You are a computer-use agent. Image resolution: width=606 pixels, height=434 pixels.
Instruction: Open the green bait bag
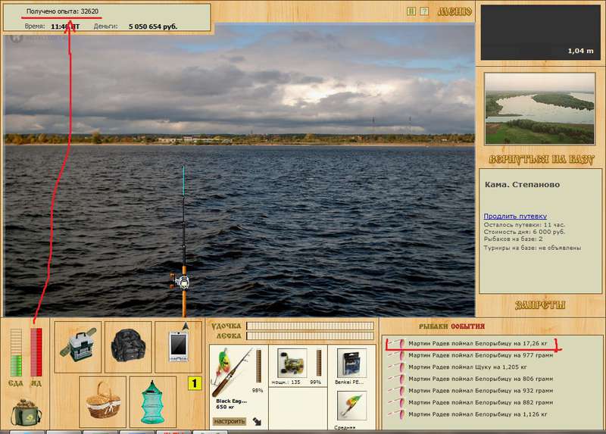(x=26, y=413)
